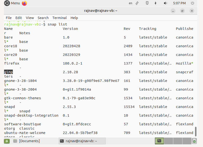This screenshot has width=203, height=147.
Task: Open the trash icon in bottom panel
Action: click(x=194, y=141)
